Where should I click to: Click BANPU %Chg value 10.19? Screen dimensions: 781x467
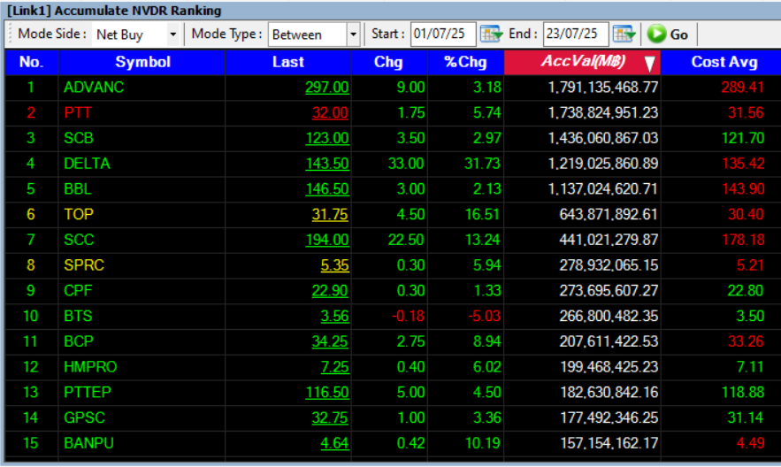(x=482, y=443)
